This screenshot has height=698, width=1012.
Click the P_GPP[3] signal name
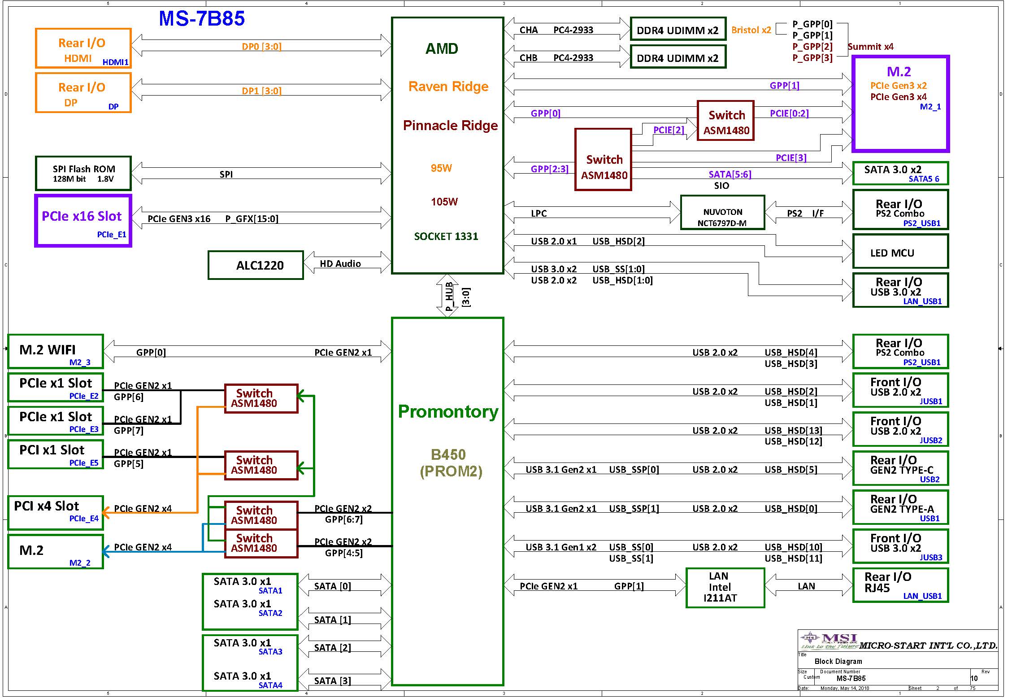[x=812, y=58]
